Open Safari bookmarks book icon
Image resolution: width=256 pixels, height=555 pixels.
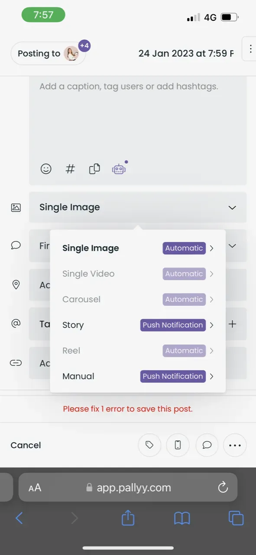[x=182, y=518]
